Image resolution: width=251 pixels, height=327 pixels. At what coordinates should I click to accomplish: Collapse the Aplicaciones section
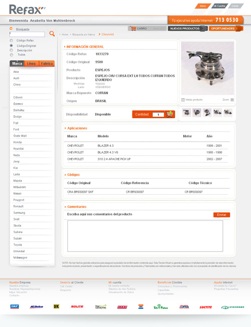(65, 128)
